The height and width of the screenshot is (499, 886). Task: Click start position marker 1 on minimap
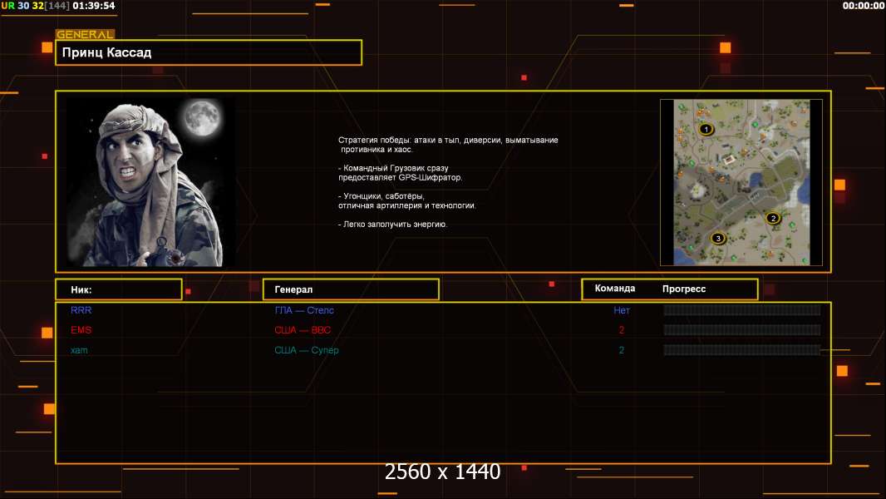point(706,129)
